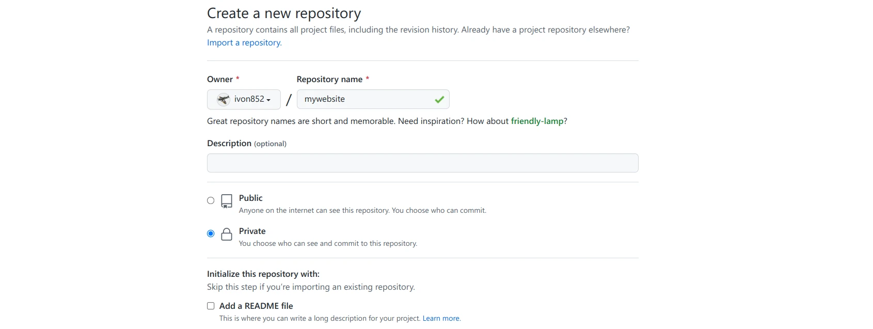This screenshot has width=873, height=329.
Task: Click the Add a README file label
Action: [256, 306]
